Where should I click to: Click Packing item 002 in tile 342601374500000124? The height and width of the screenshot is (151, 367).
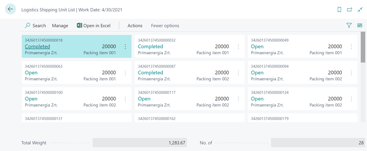tap(326, 105)
